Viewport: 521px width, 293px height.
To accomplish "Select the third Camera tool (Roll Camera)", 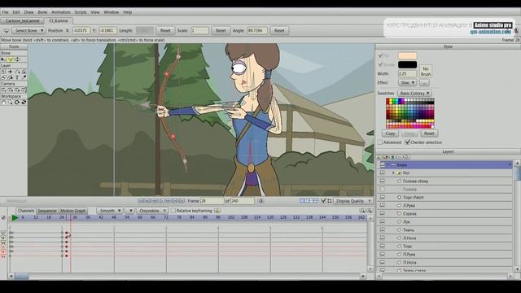I will 17,90.
